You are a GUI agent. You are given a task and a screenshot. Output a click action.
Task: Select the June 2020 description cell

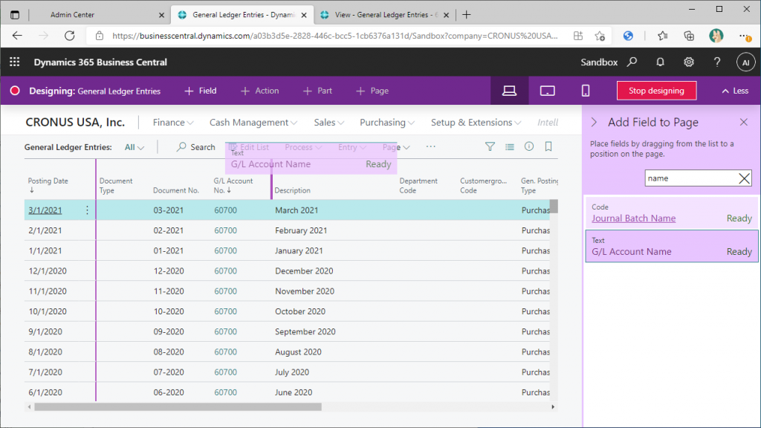294,392
